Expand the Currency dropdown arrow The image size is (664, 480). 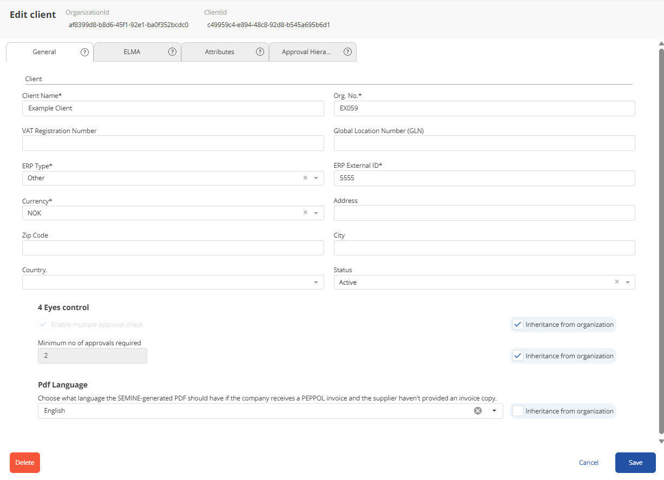[x=316, y=213]
